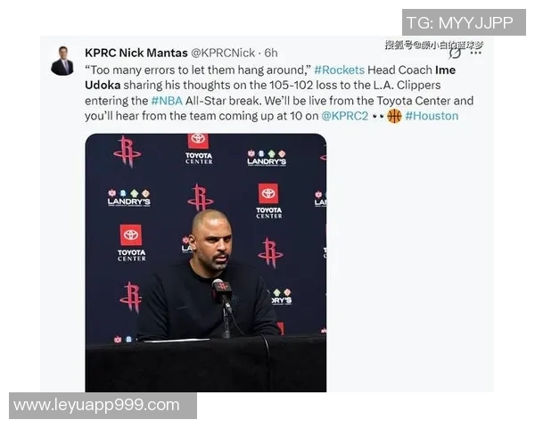Open the #Rockets hashtag
This screenshot has height=428, width=535.
[x=339, y=70]
